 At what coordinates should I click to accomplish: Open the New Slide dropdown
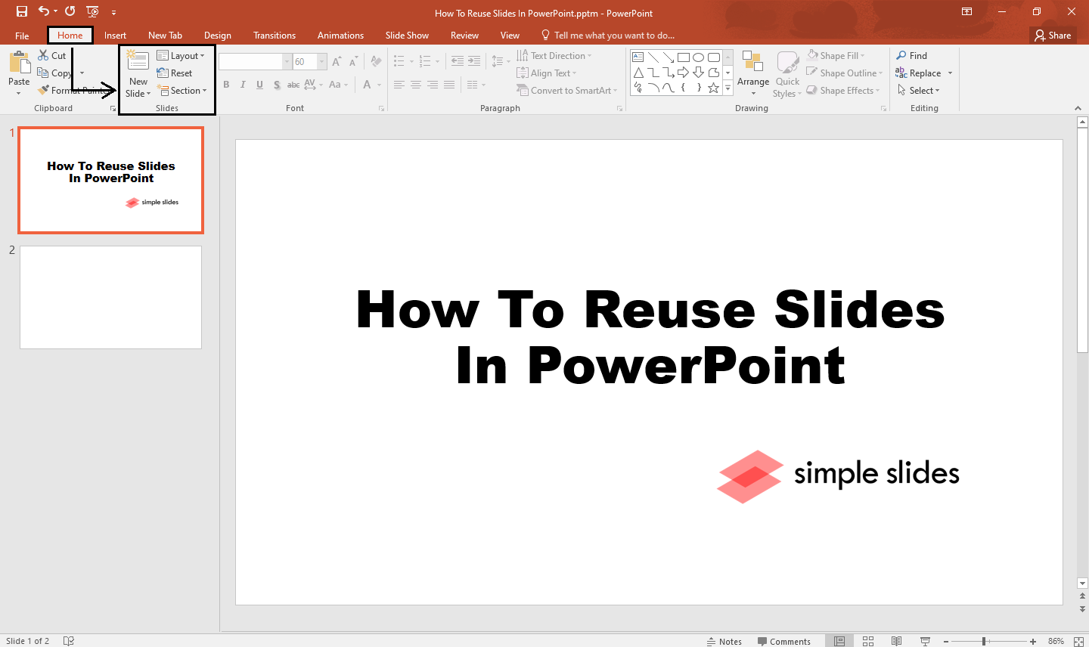(x=137, y=94)
